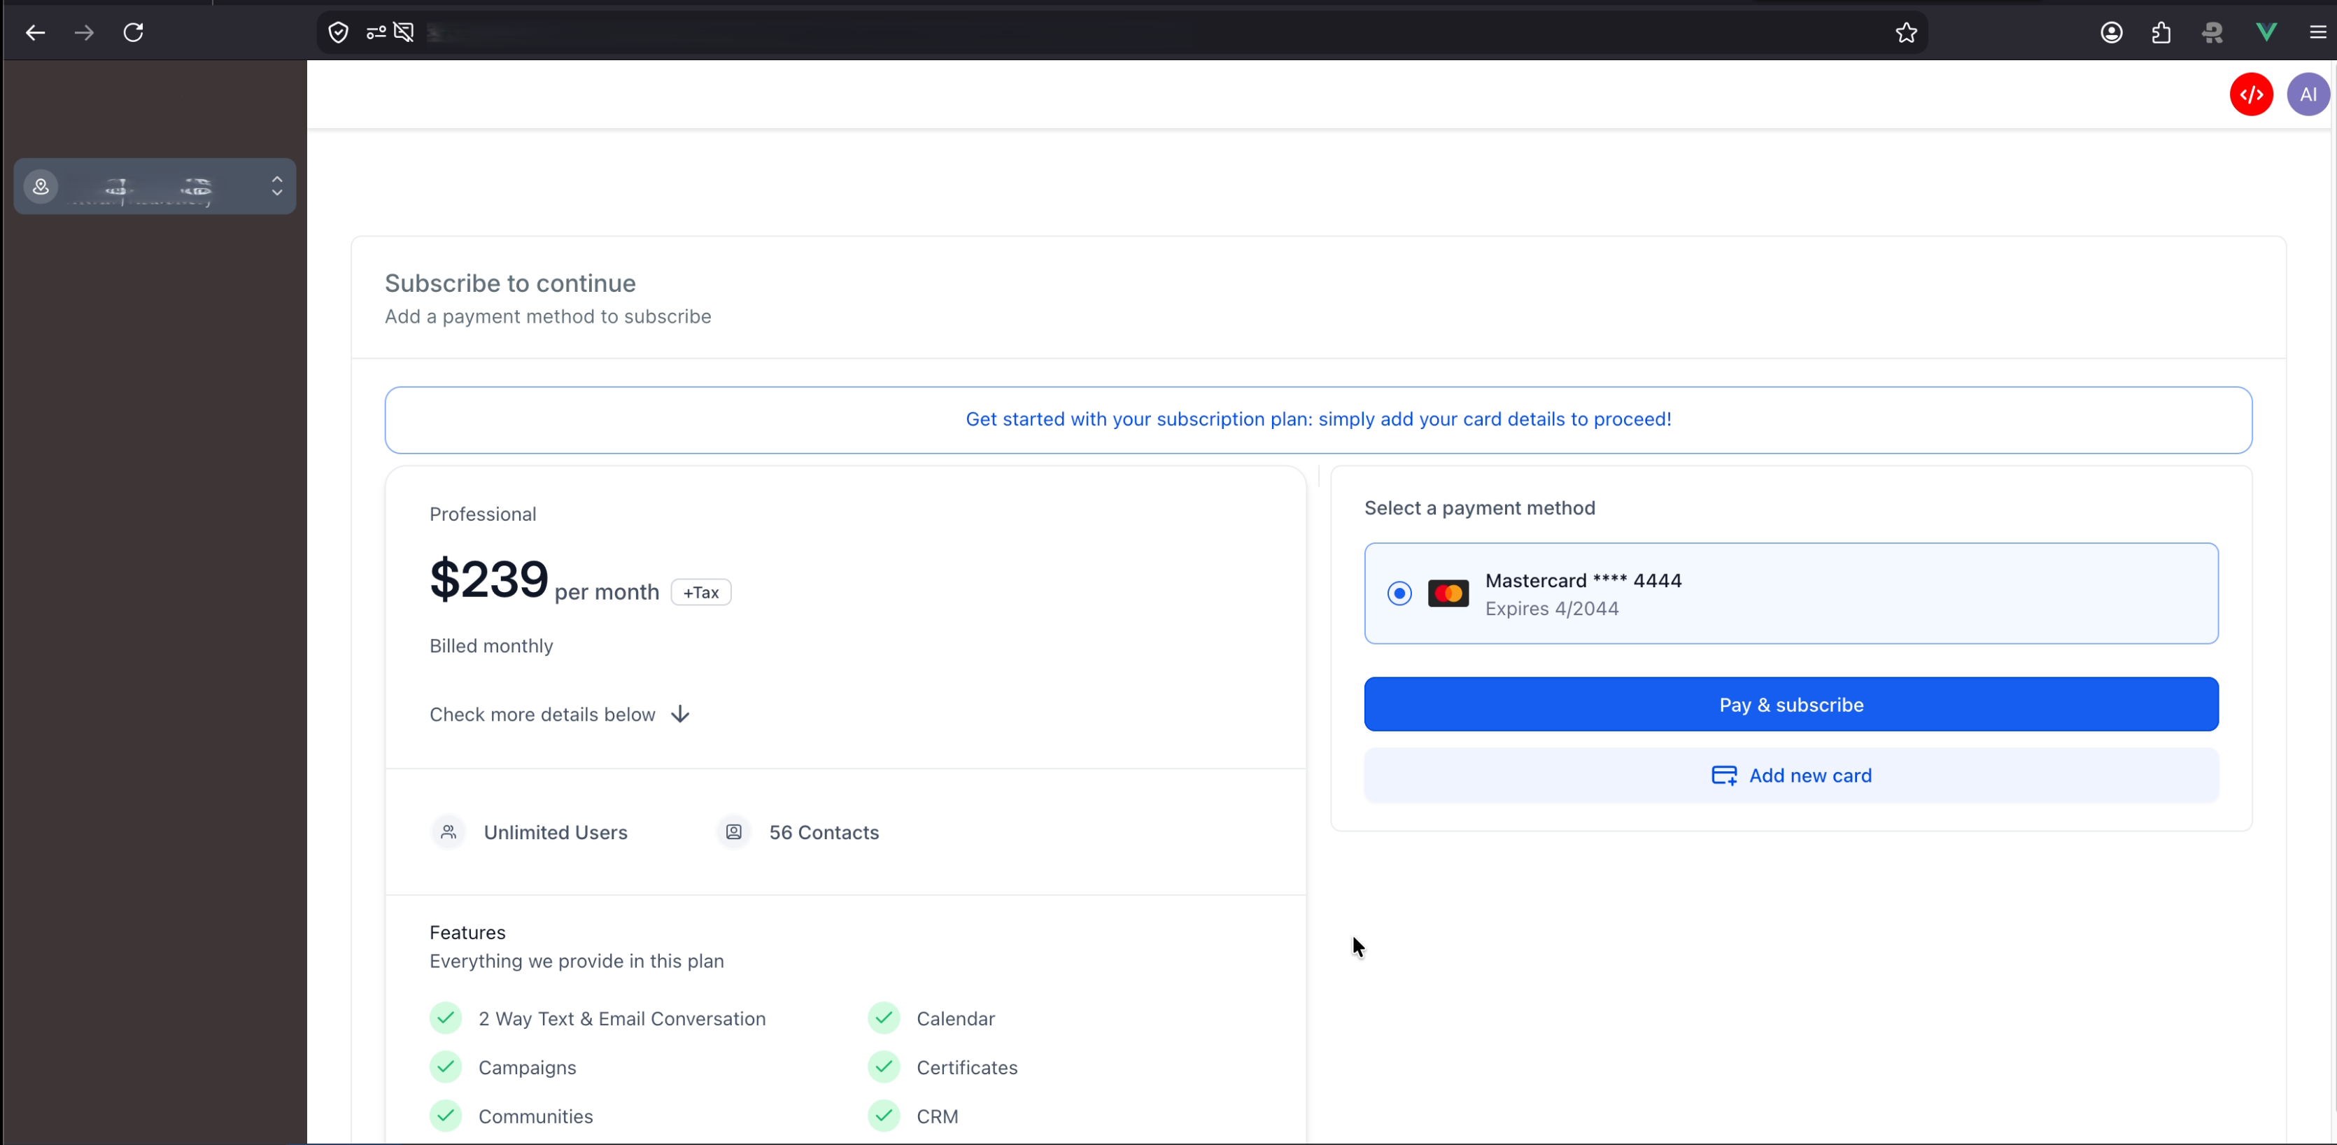Click the Features heading
Viewport: 2337px width, 1145px height.
[x=467, y=933]
